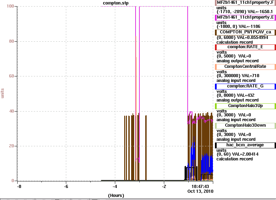Click the value text "(-1710, -2090) VAL=-1650.1"

[245, 12]
